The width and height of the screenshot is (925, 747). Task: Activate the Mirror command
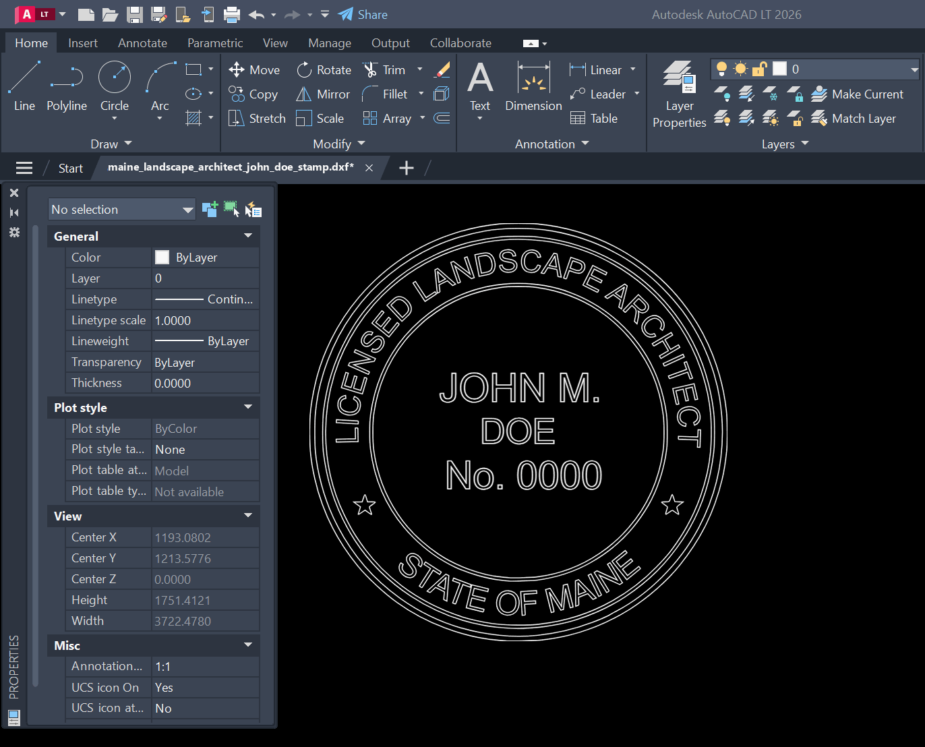click(323, 94)
